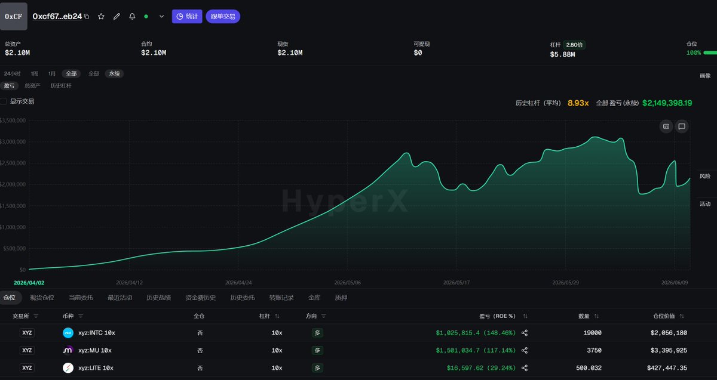
Task: Click the xyz:INTC 10x symbol text
Action: point(96,333)
